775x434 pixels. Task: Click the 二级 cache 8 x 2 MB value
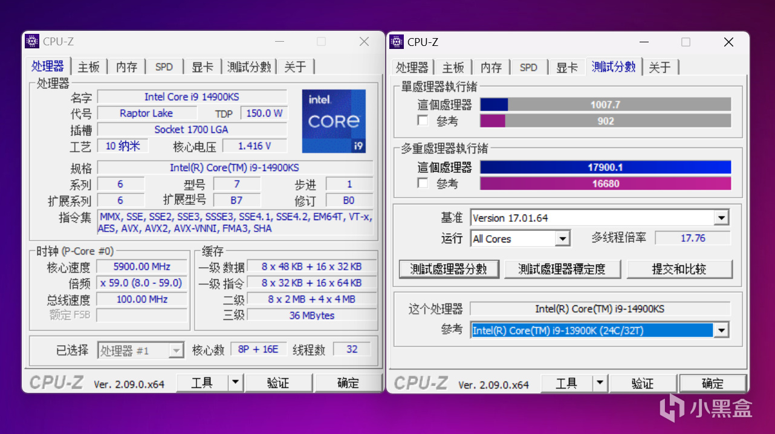pos(312,299)
